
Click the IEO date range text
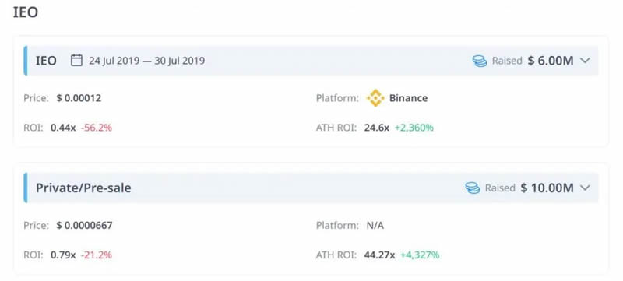(146, 61)
